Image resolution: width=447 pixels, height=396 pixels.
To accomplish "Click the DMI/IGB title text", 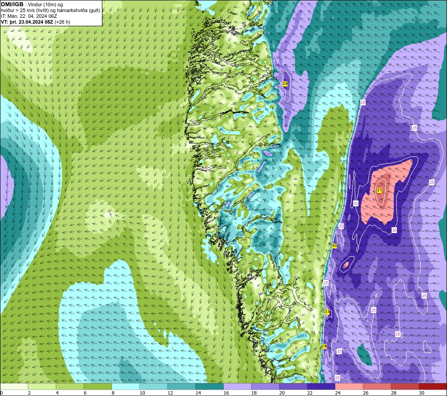I will click(x=12, y=4).
